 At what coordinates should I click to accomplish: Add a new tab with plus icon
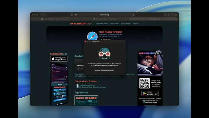pos(172,15)
